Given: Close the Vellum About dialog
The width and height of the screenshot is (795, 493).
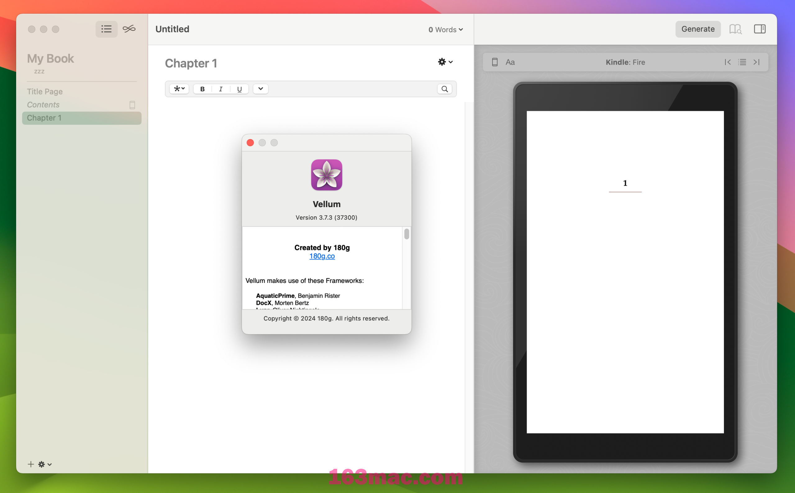Looking at the screenshot, I should coord(251,142).
